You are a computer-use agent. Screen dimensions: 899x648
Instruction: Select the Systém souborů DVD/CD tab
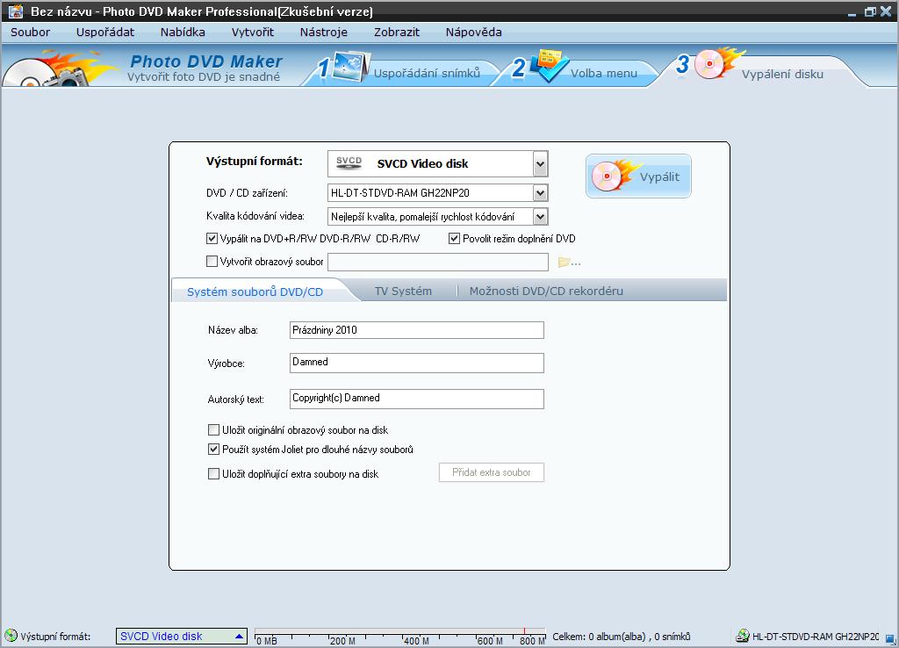[255, 292]
